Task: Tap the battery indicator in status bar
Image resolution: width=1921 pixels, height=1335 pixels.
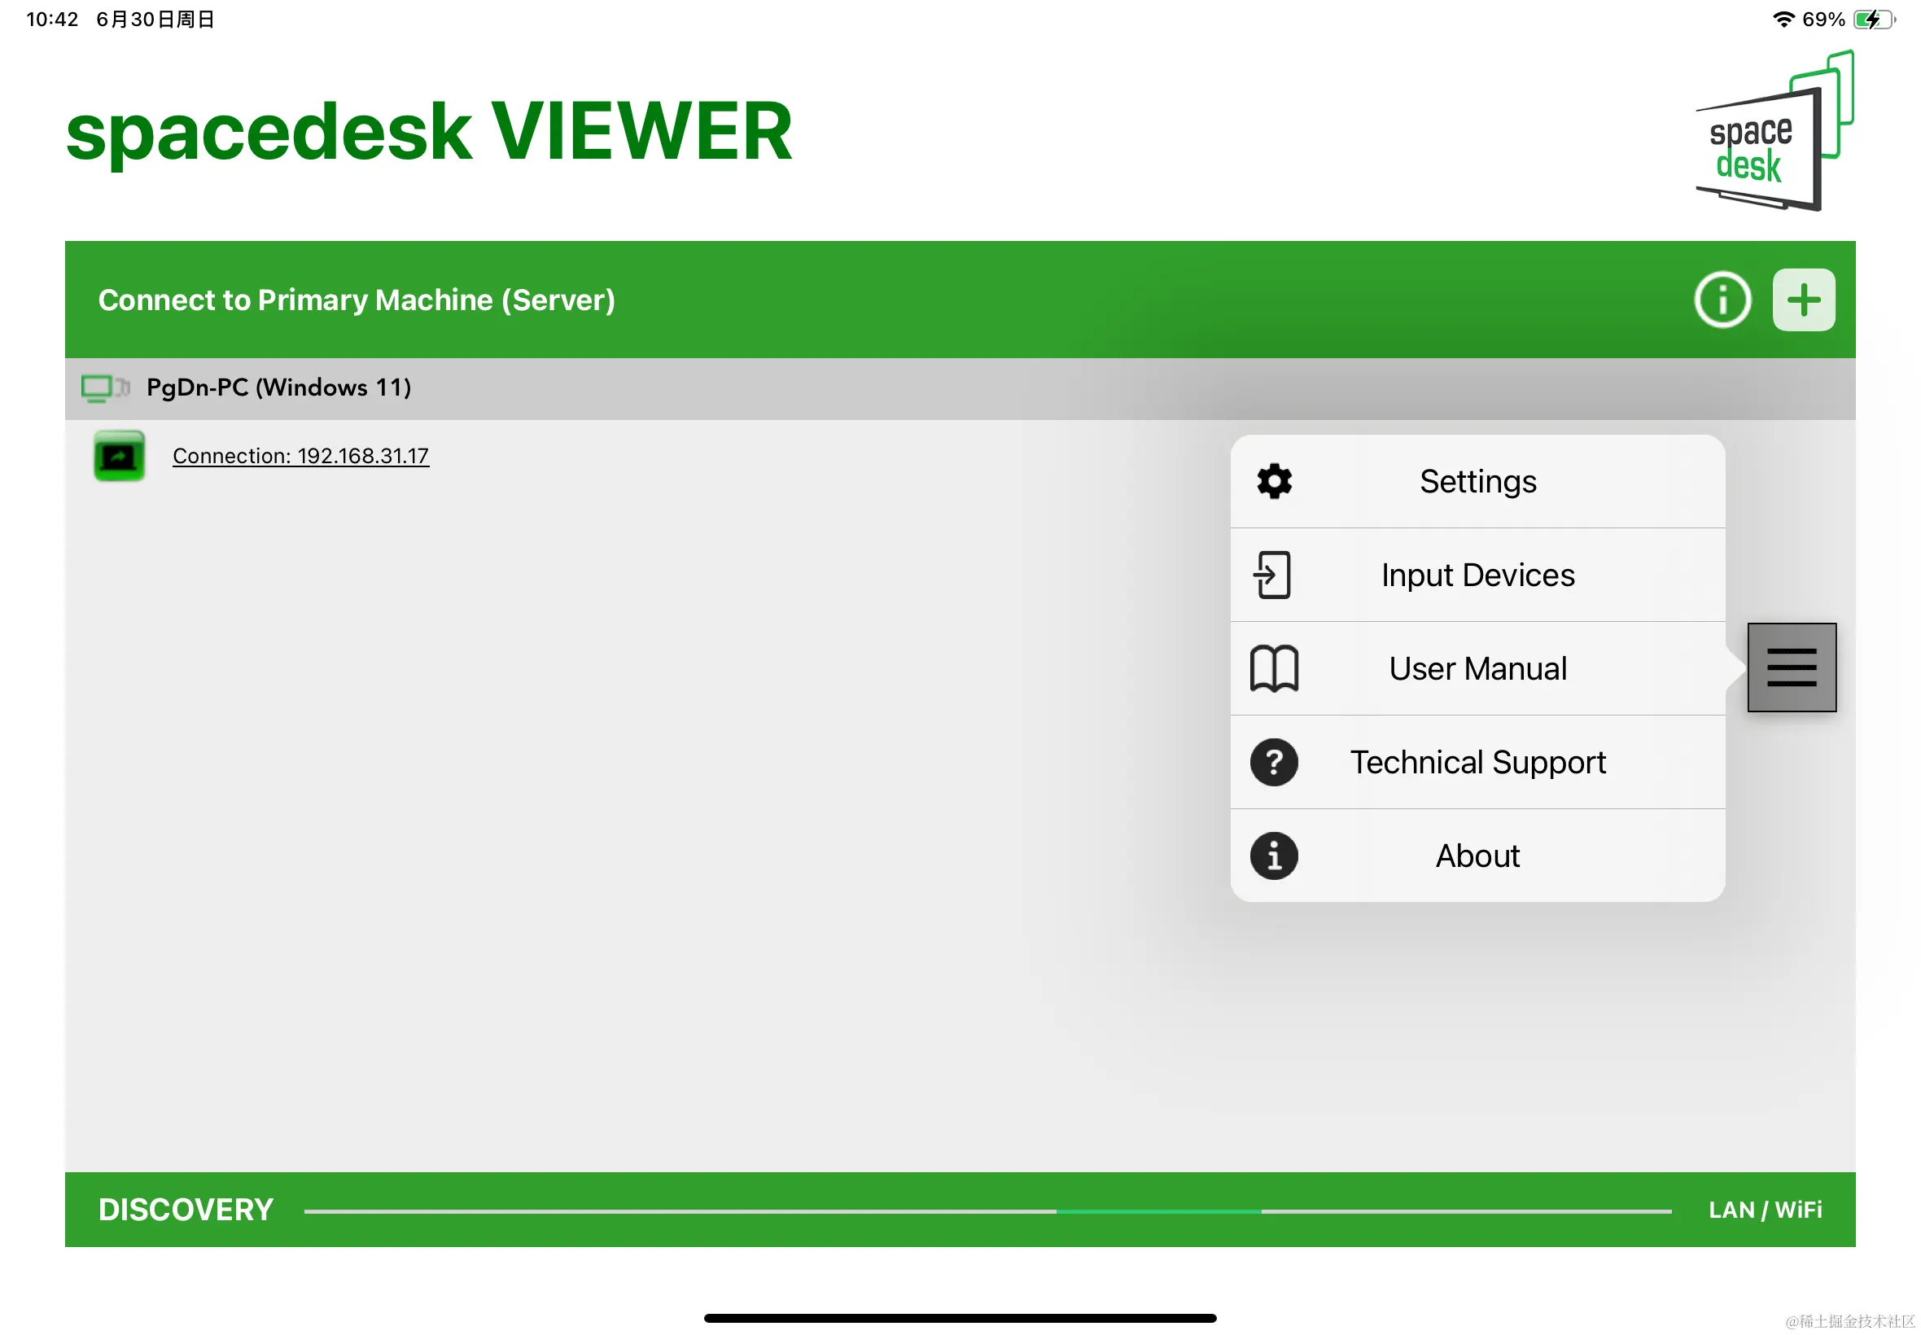Action: (1872, 20)
